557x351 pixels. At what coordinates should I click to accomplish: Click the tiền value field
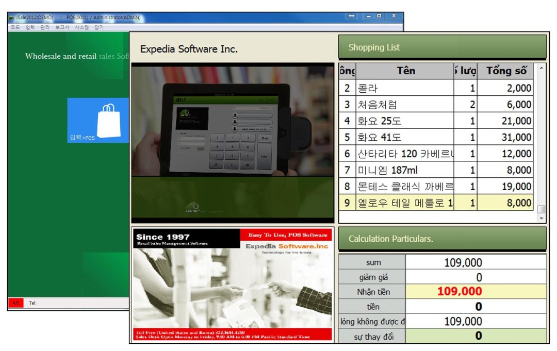point(476,306)
